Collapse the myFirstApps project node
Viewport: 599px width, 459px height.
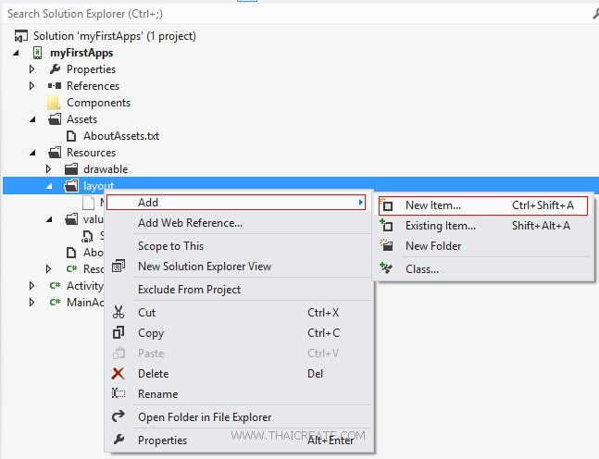click(16, 53)
